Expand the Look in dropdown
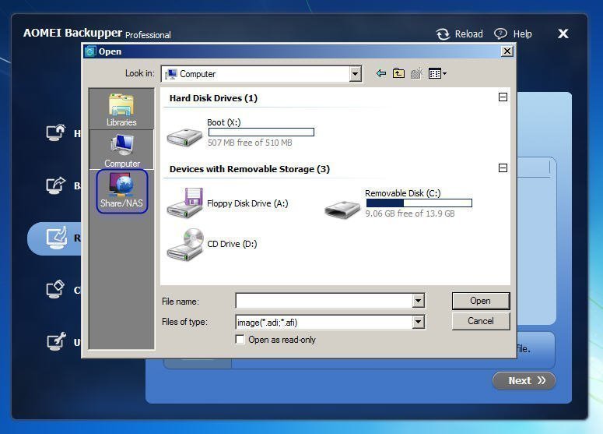 (x=356, y=73)
